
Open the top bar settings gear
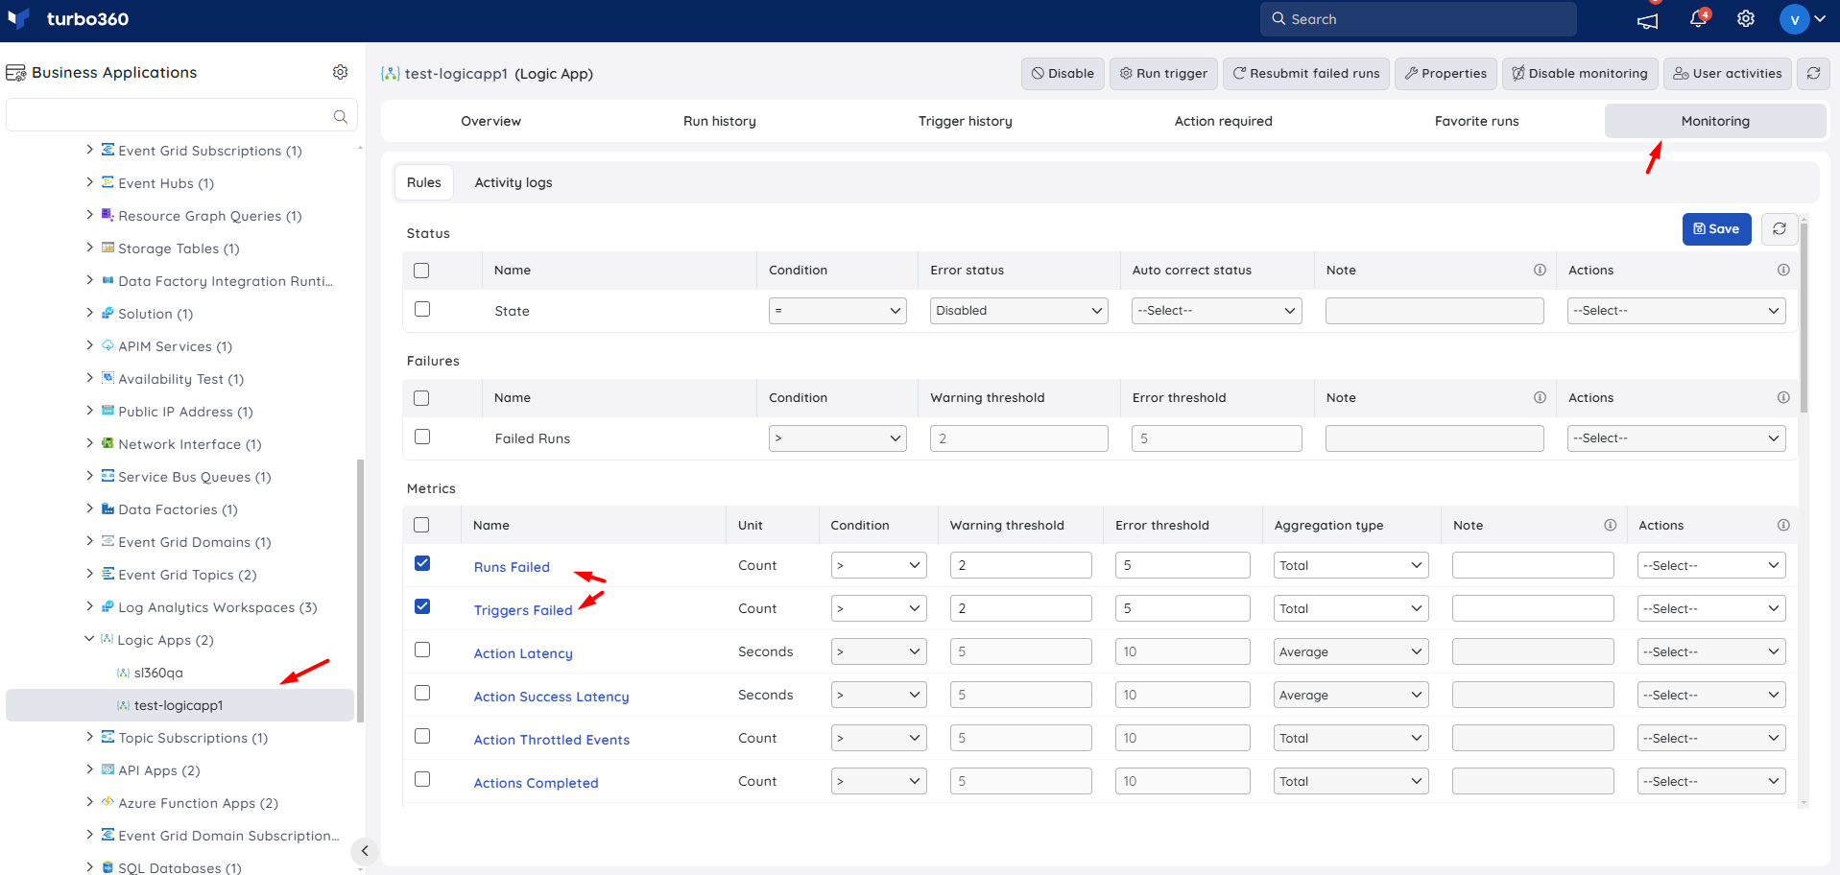[1746, 19]
